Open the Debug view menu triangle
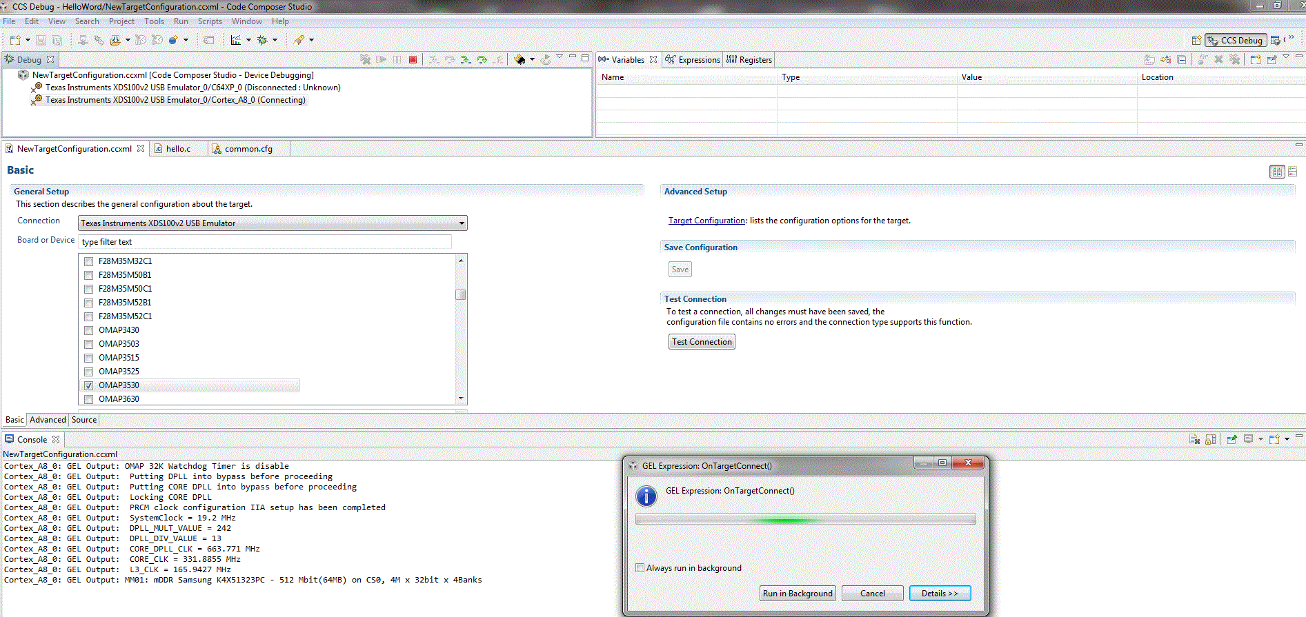Screen dimensions: 1306x617 (560, 57)
